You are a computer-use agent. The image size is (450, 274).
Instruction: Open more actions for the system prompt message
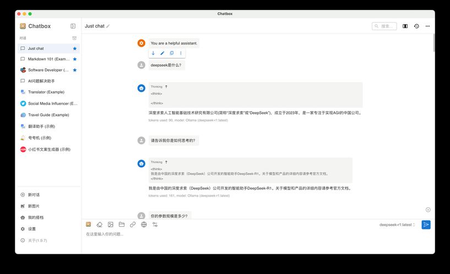[181, 53]
